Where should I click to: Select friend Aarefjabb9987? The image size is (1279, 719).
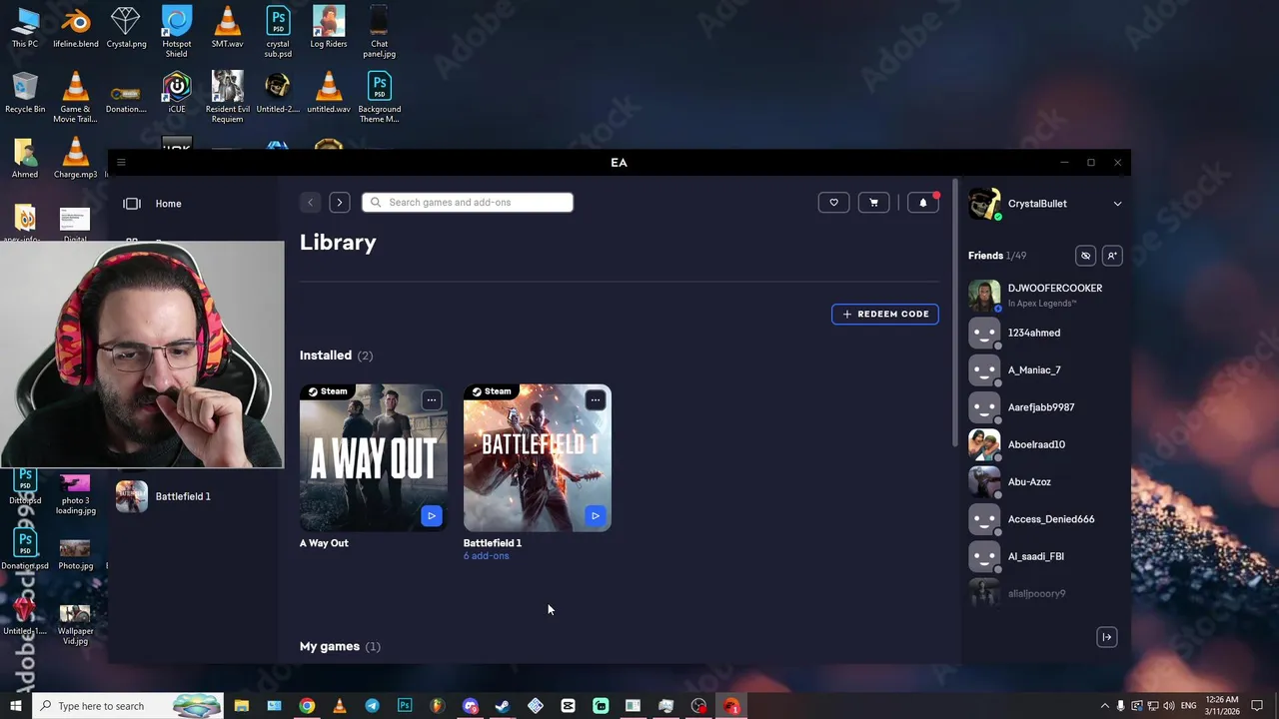pos(1045,407)
